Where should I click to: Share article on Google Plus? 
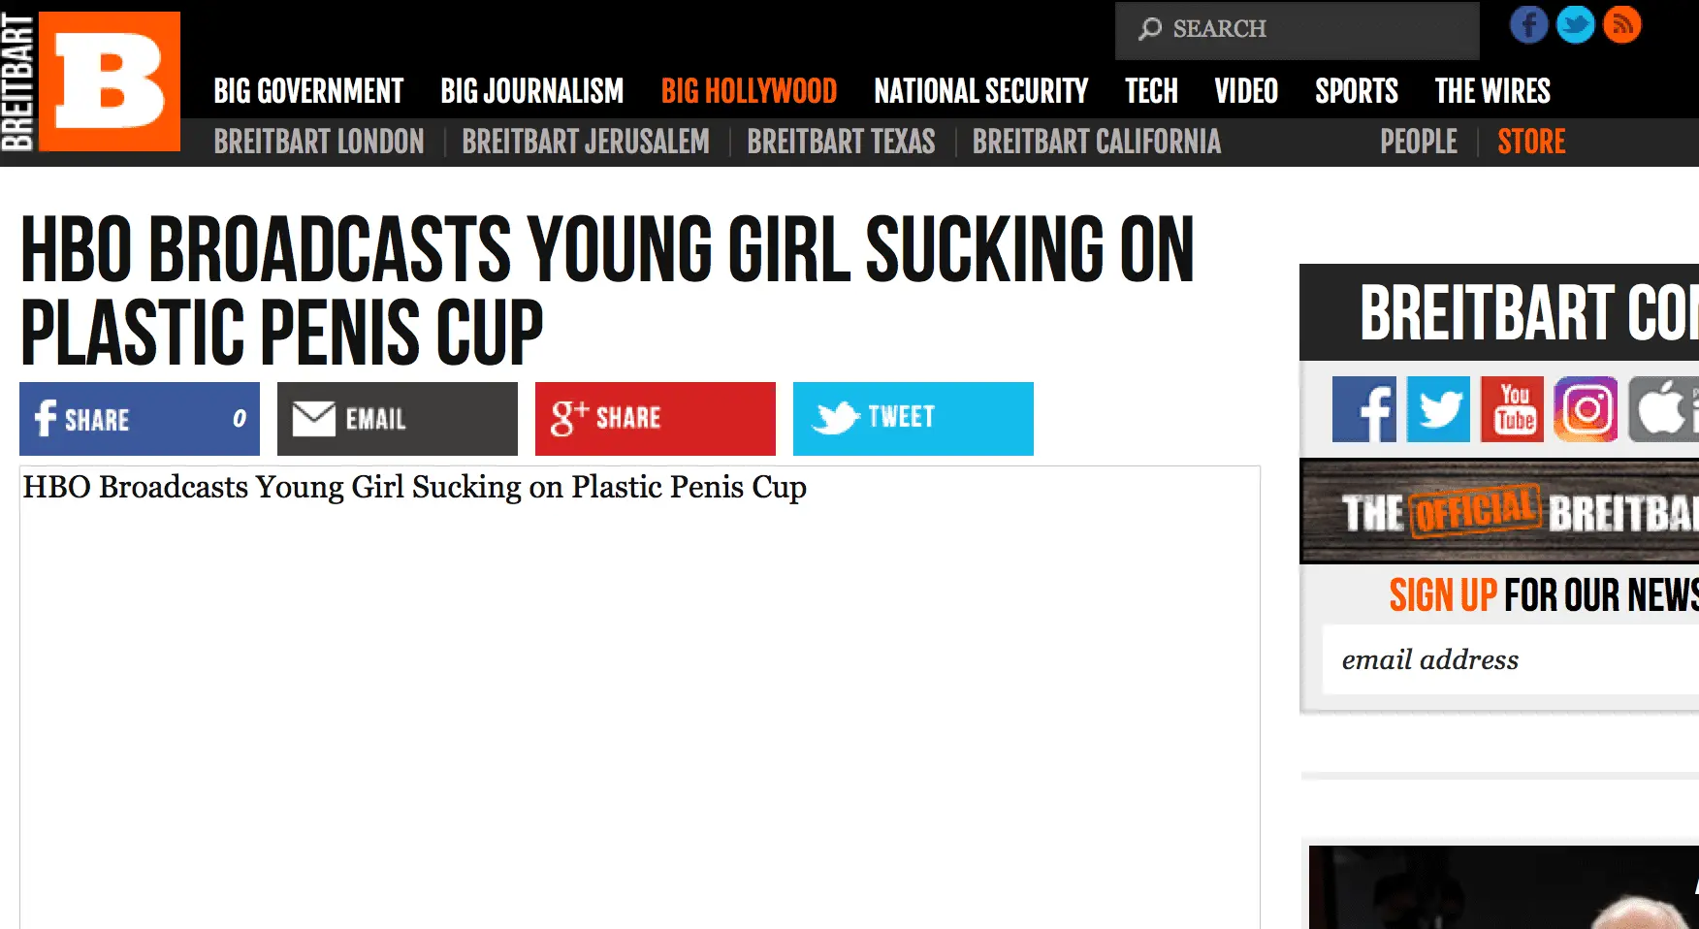pos(656,419)
